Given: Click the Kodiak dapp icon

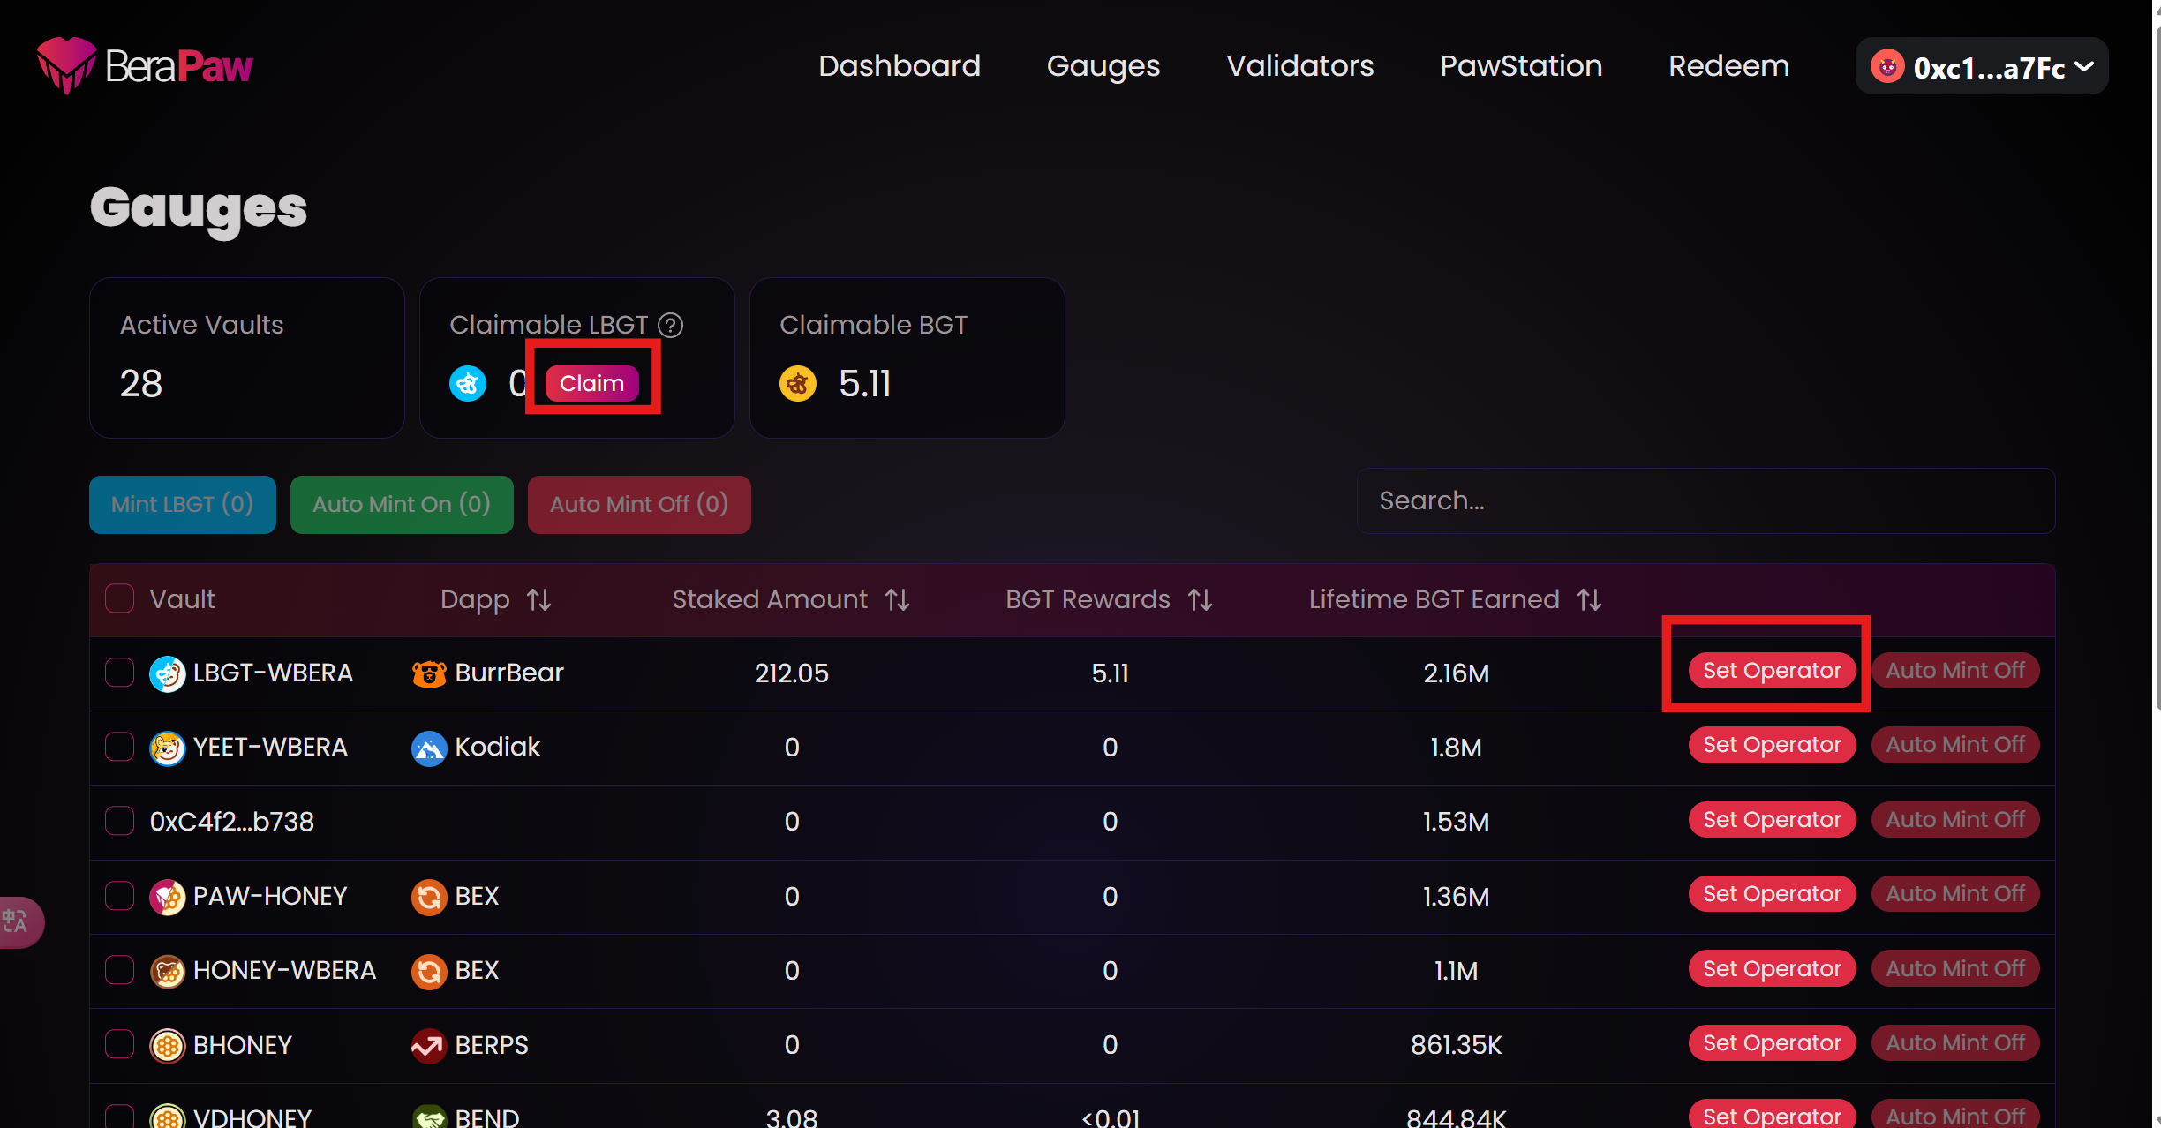Looking at the screenshot, I should (x=429, y=748).
